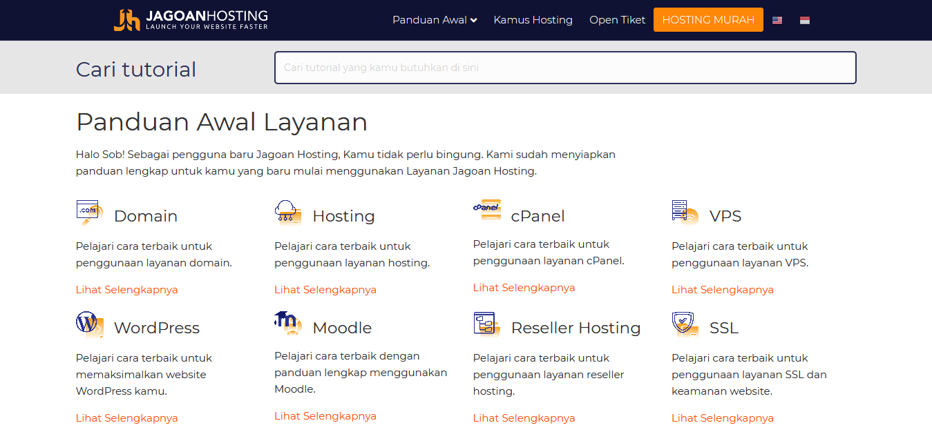Focus the Cari tutorial search field
Screen dimensions: 932x432
565,68
